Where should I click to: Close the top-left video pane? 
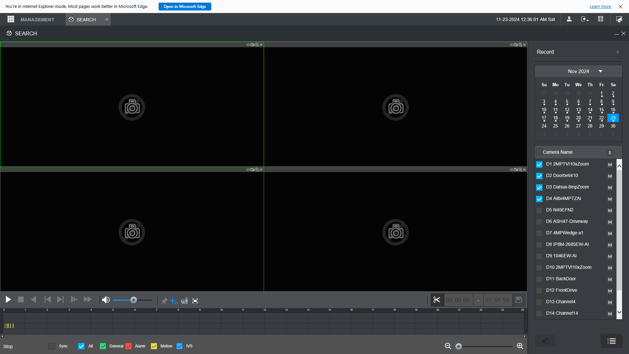261,45
